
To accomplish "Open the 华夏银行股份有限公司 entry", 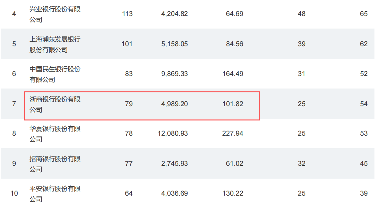I will [55, 134].
